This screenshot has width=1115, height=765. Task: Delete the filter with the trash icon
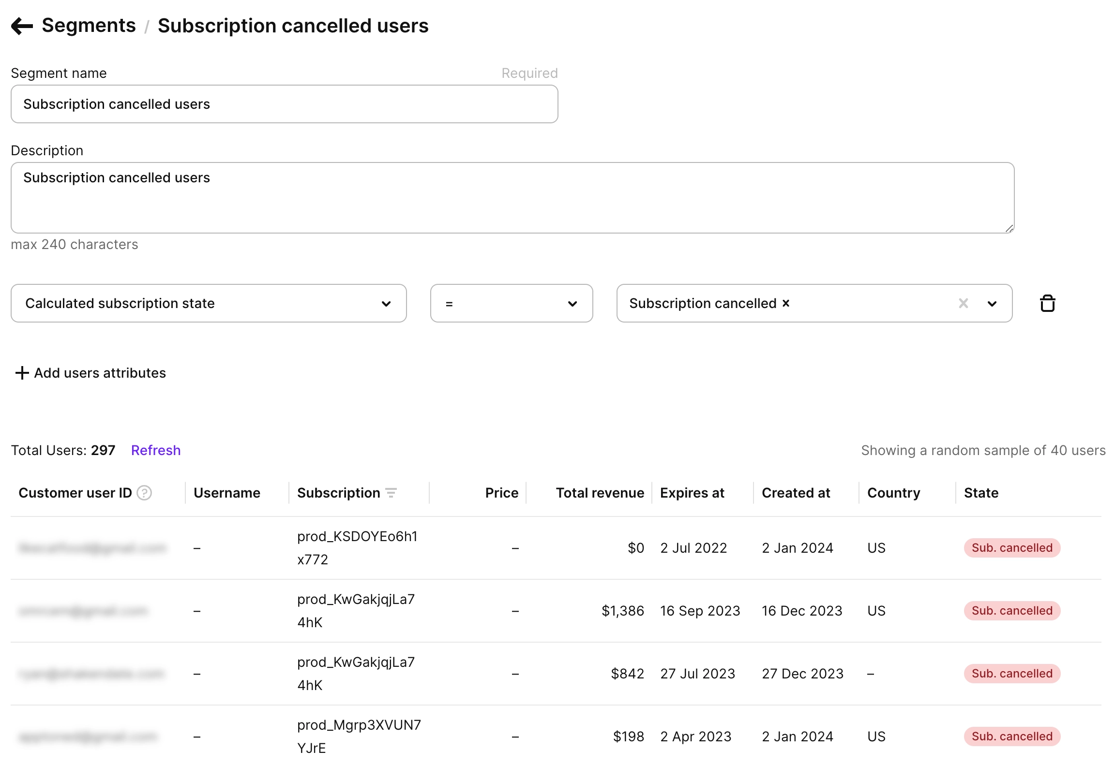(x=1047, y=304)
